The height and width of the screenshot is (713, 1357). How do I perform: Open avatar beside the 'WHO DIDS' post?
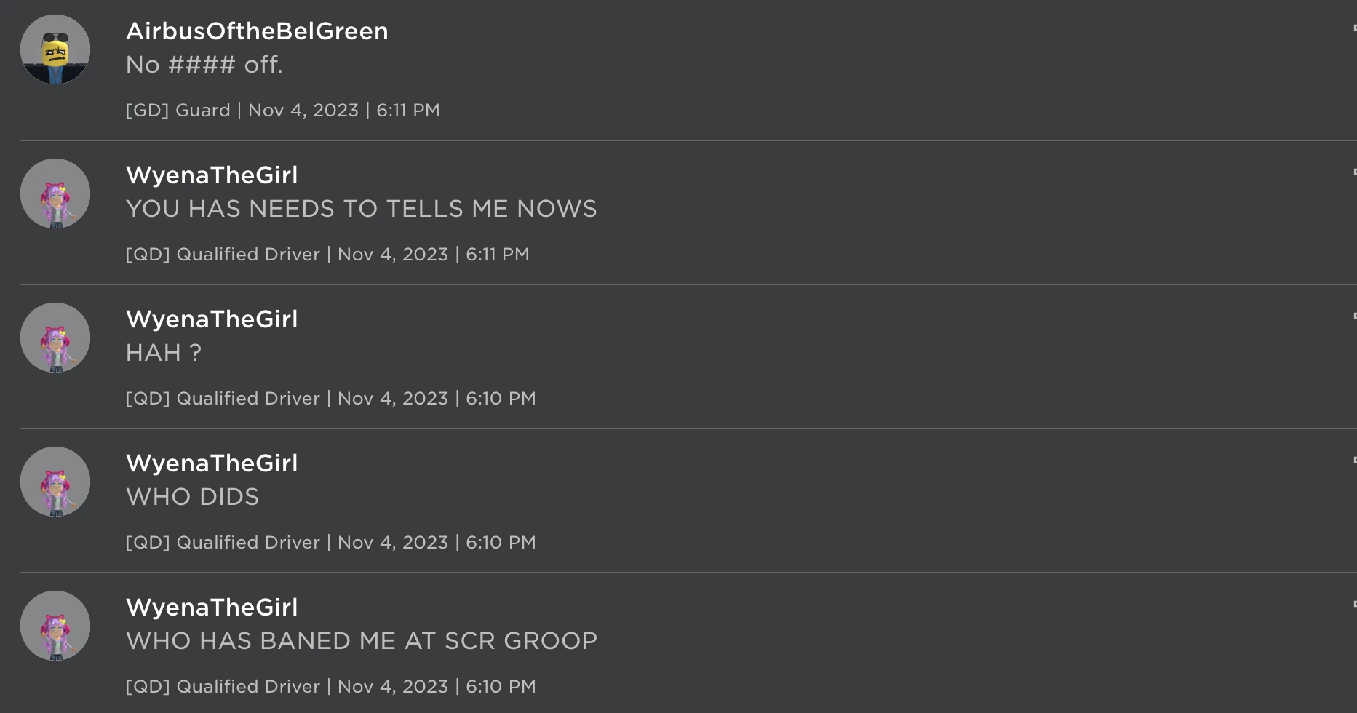[x=55, y=482]
